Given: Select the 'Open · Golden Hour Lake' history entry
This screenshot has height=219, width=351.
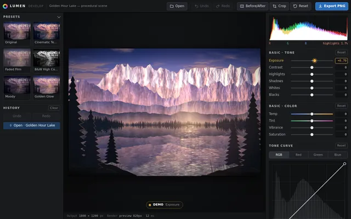Looking at the screenshot, I should 32,125.
